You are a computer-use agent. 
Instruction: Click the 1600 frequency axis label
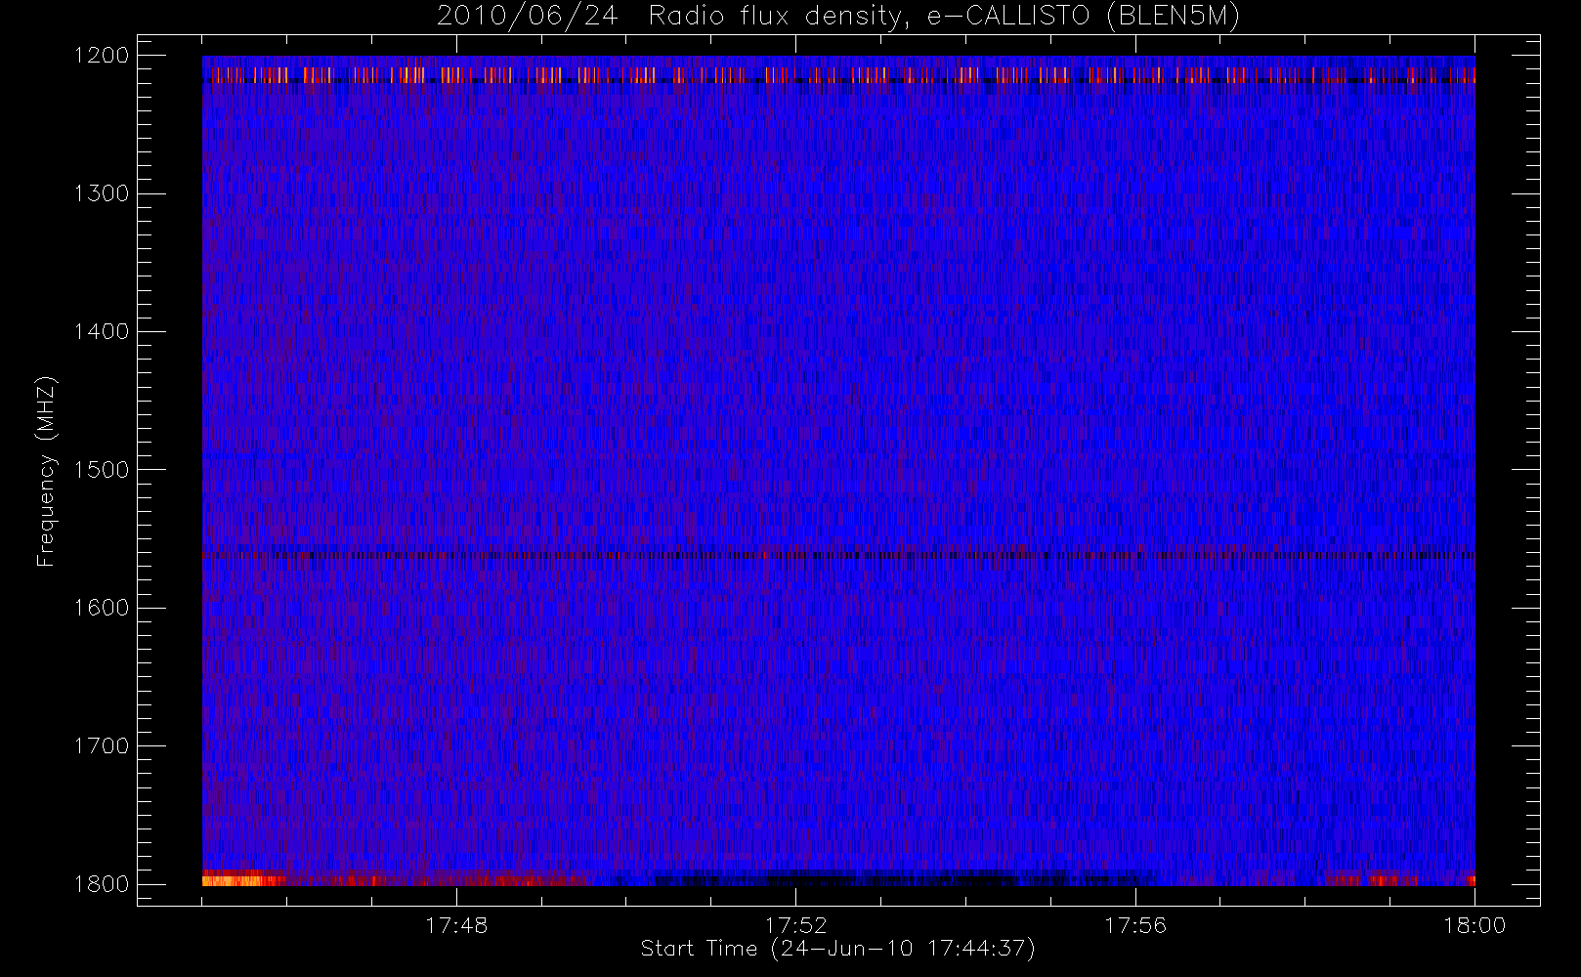point(102,608)
